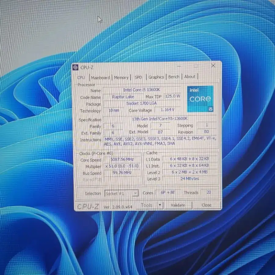Click the Model value 7
Viewport: 275px width, 275px height.
pos(160,125)
